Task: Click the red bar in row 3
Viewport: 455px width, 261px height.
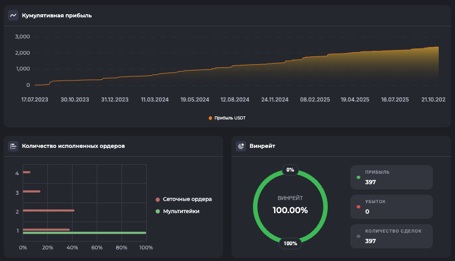Action: pos(32,192)
